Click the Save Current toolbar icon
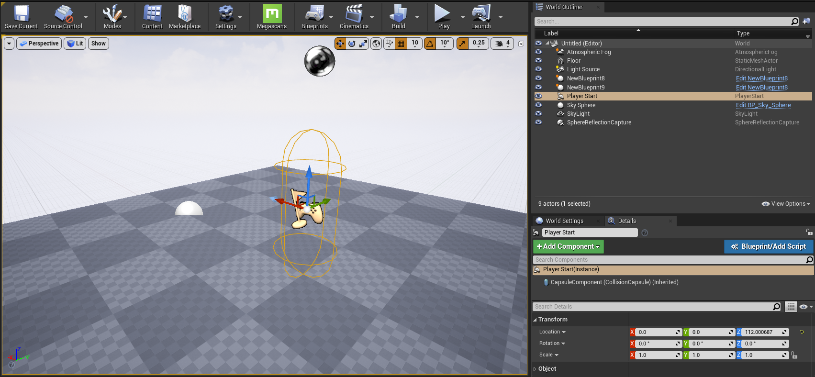 [x=21, y=17]
